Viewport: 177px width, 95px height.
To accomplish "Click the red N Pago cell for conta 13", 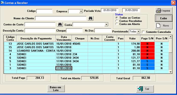I will click(147, 44).
